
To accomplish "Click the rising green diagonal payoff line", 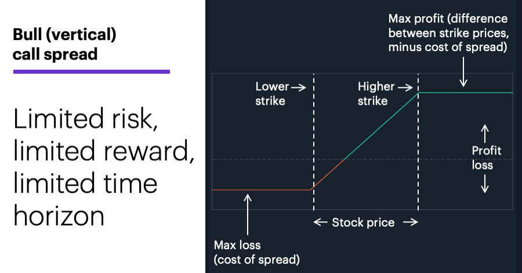I will tap(381, 127).
